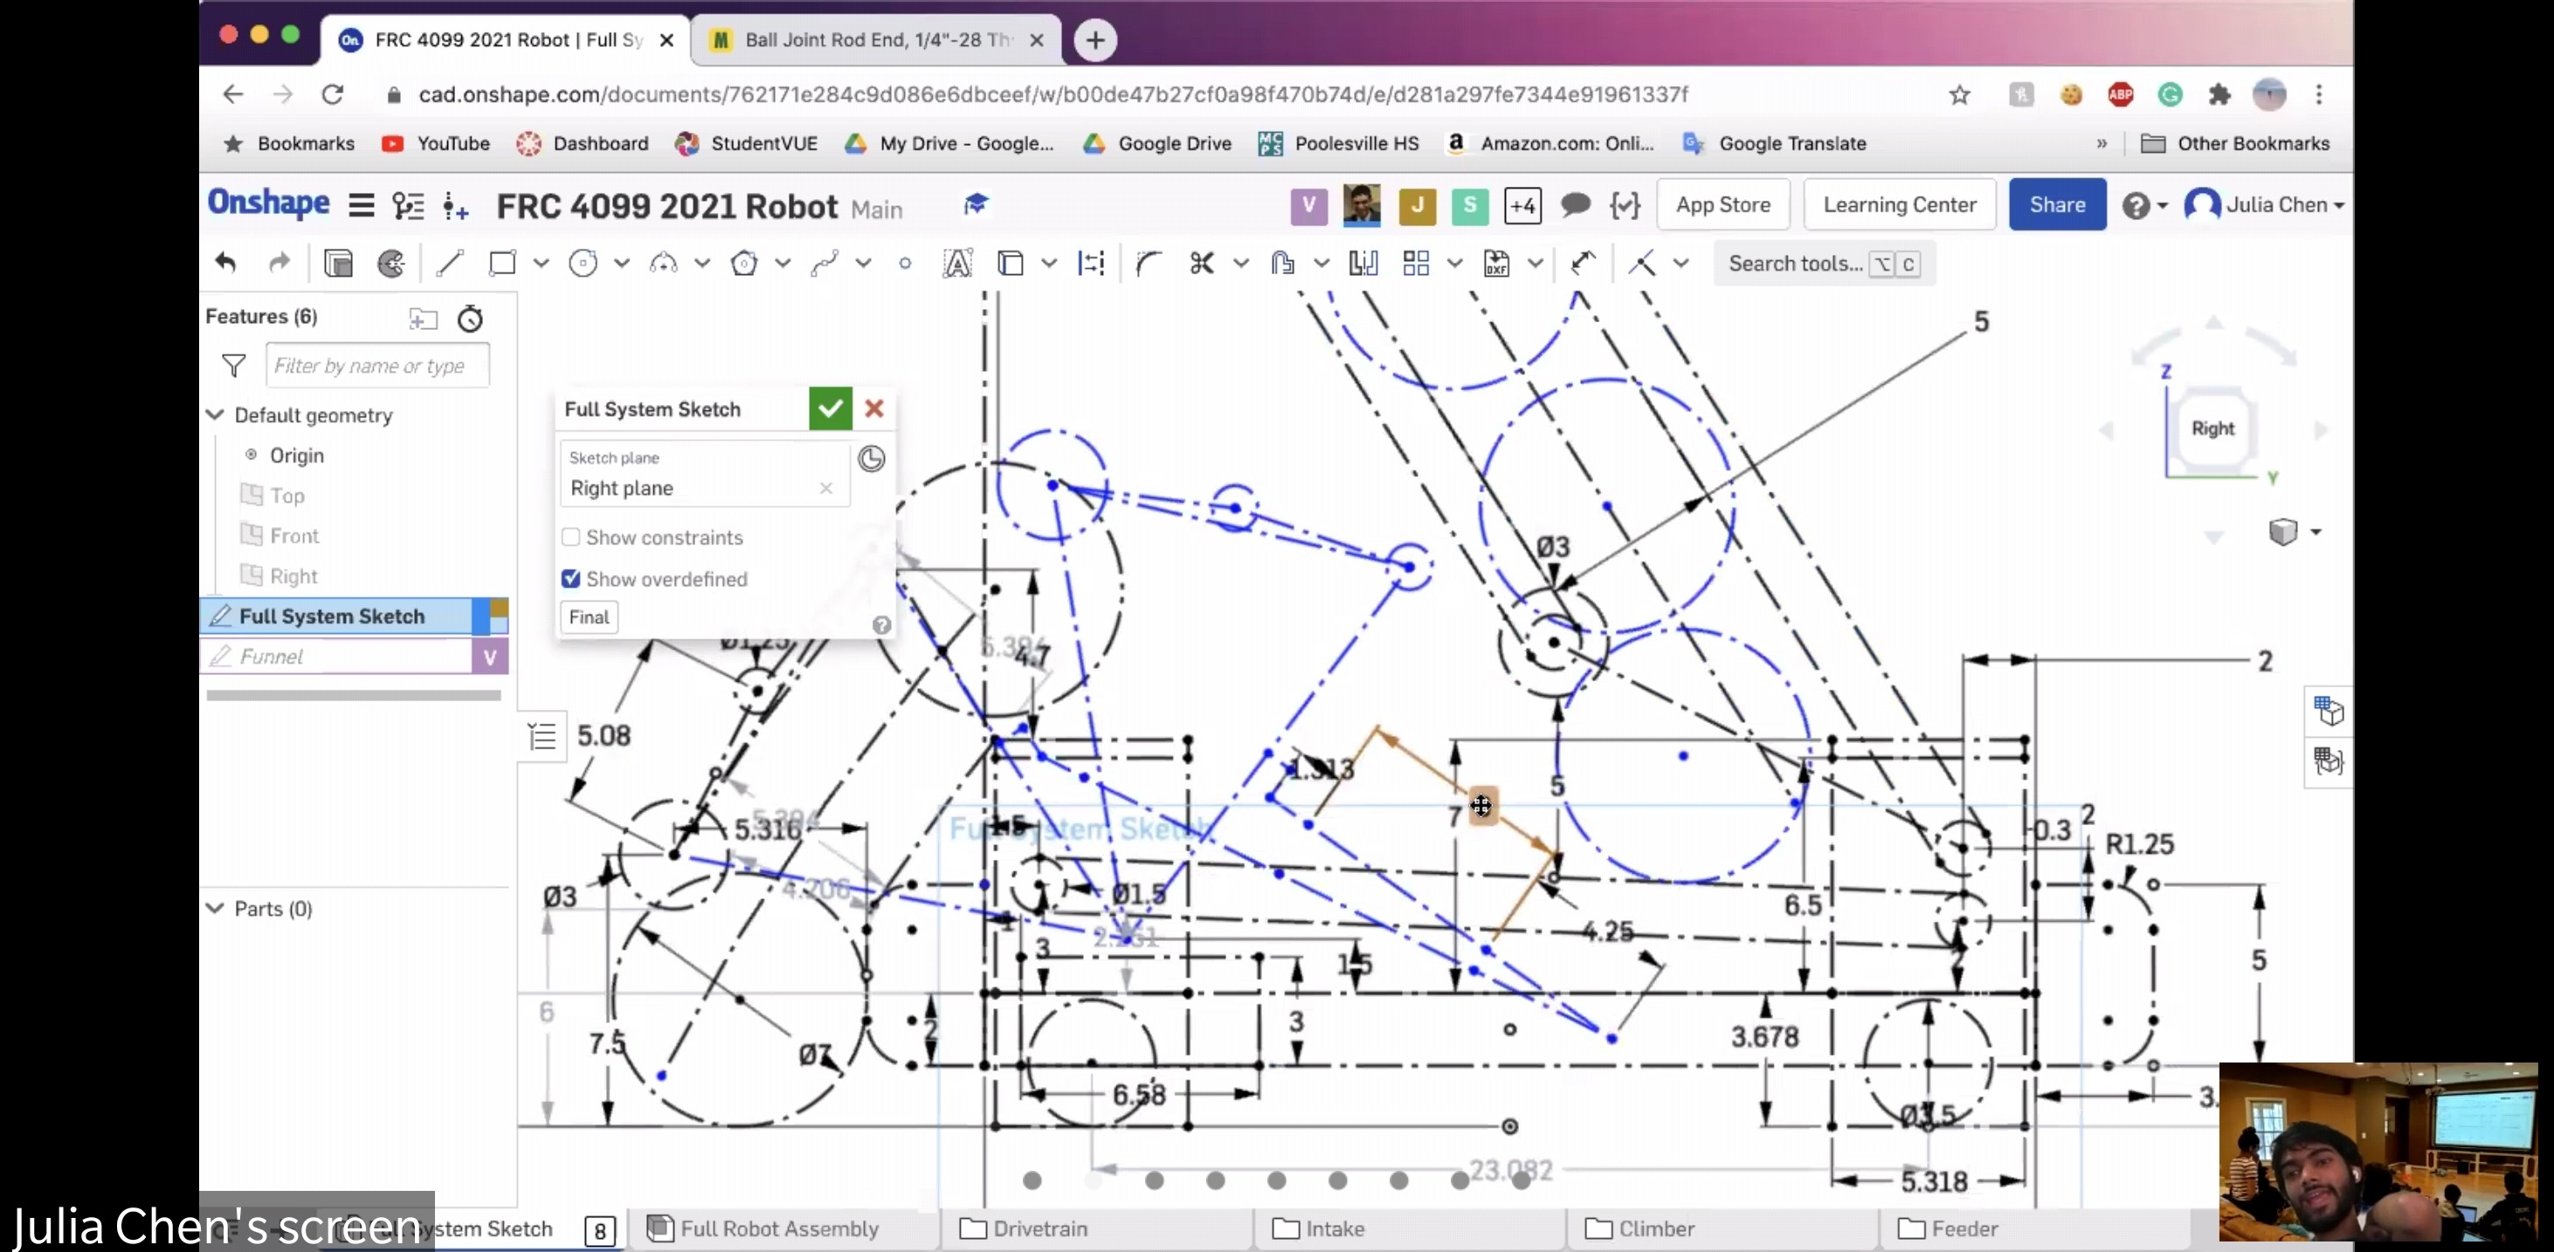
Task: Select the sketch Text tool
Action: 957,263
